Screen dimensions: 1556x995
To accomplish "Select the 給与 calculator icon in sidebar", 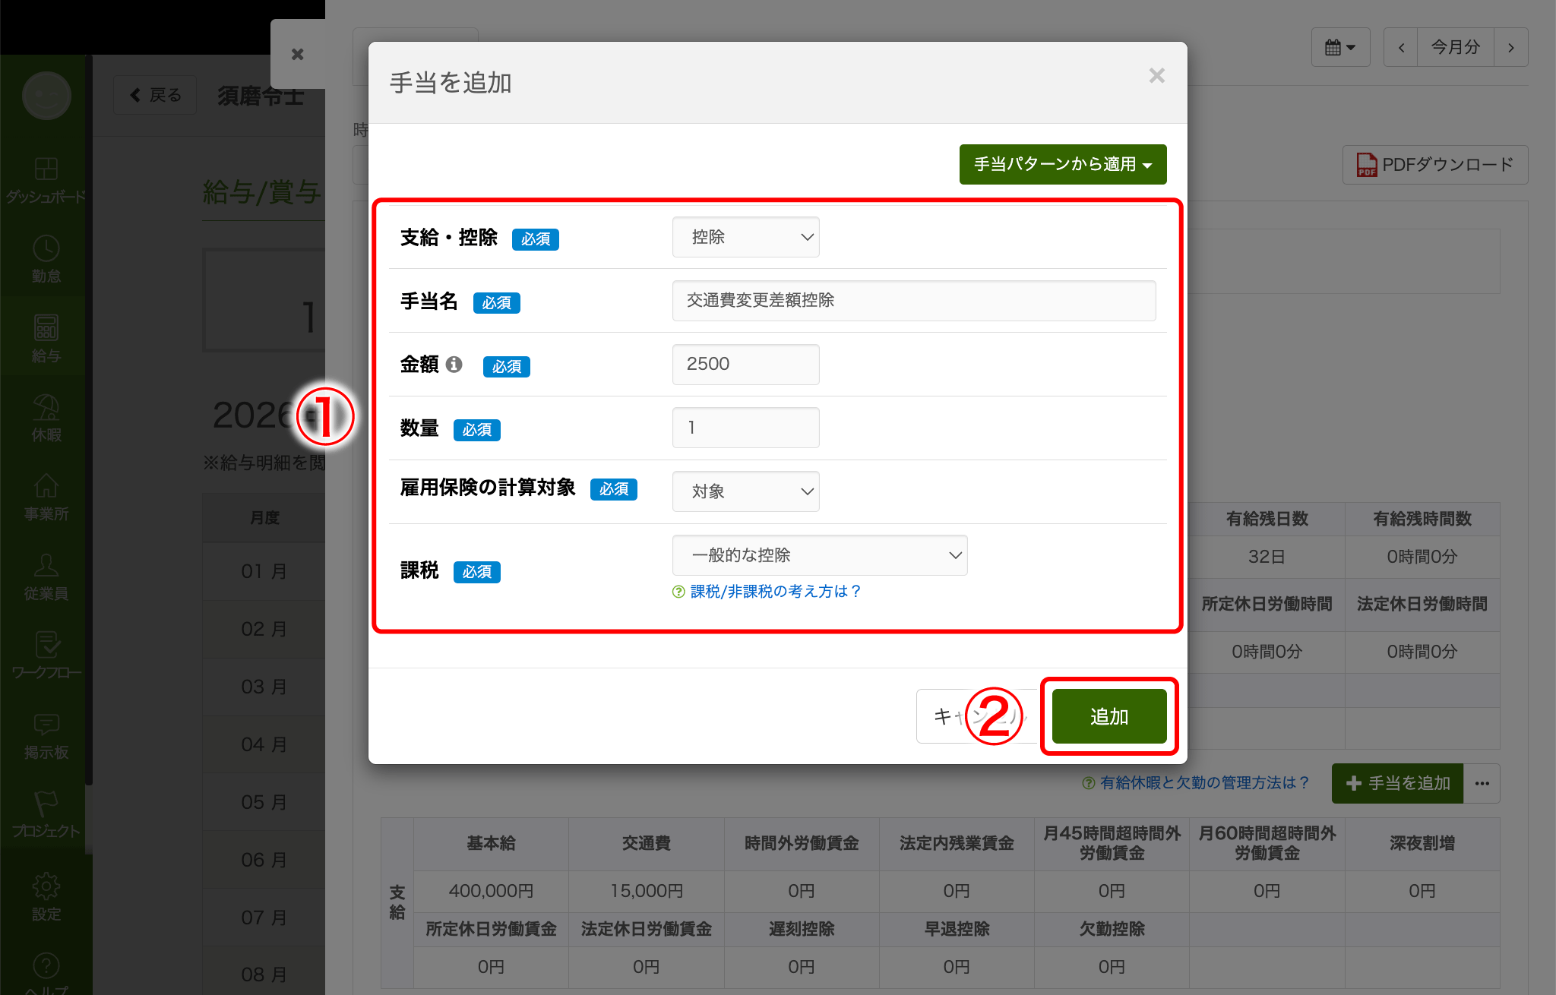I will 46,328.
